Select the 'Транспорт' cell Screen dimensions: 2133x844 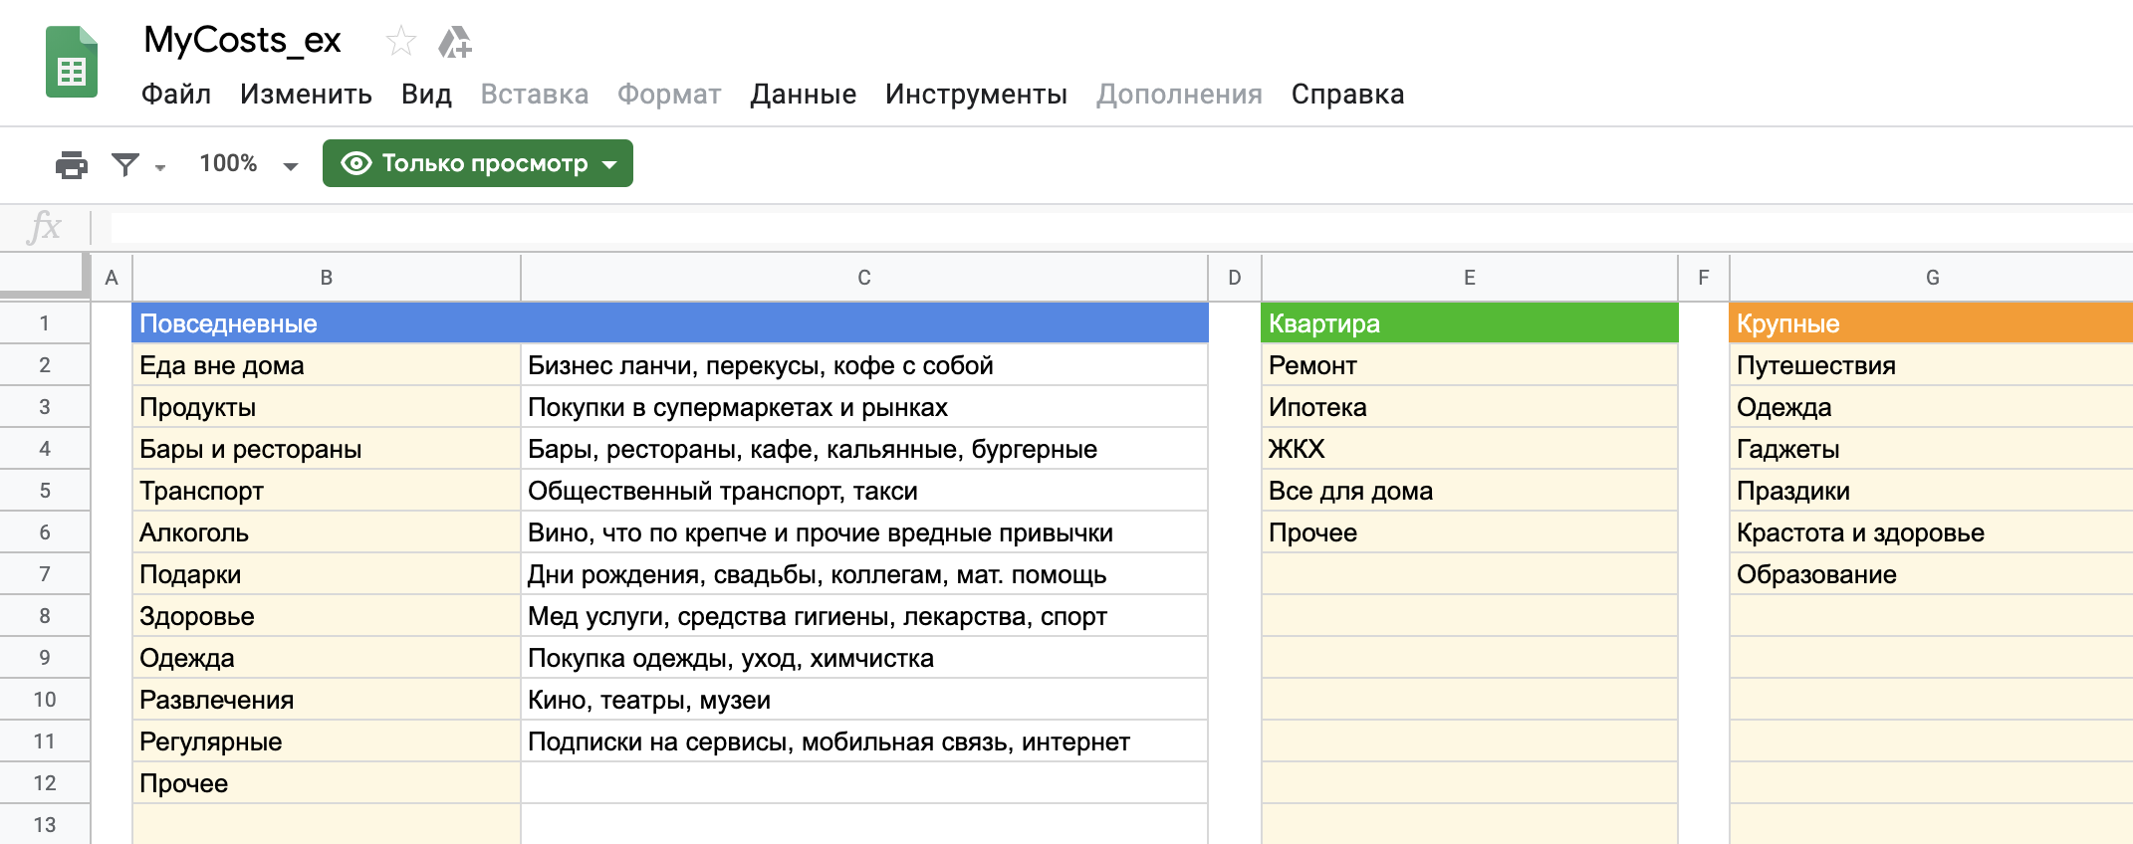point(327,491)
